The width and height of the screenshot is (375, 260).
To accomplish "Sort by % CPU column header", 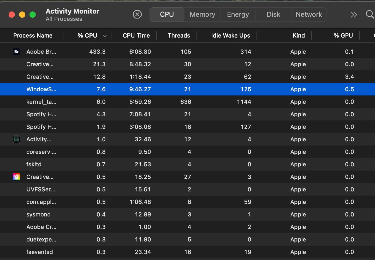I will coord(87,35).
